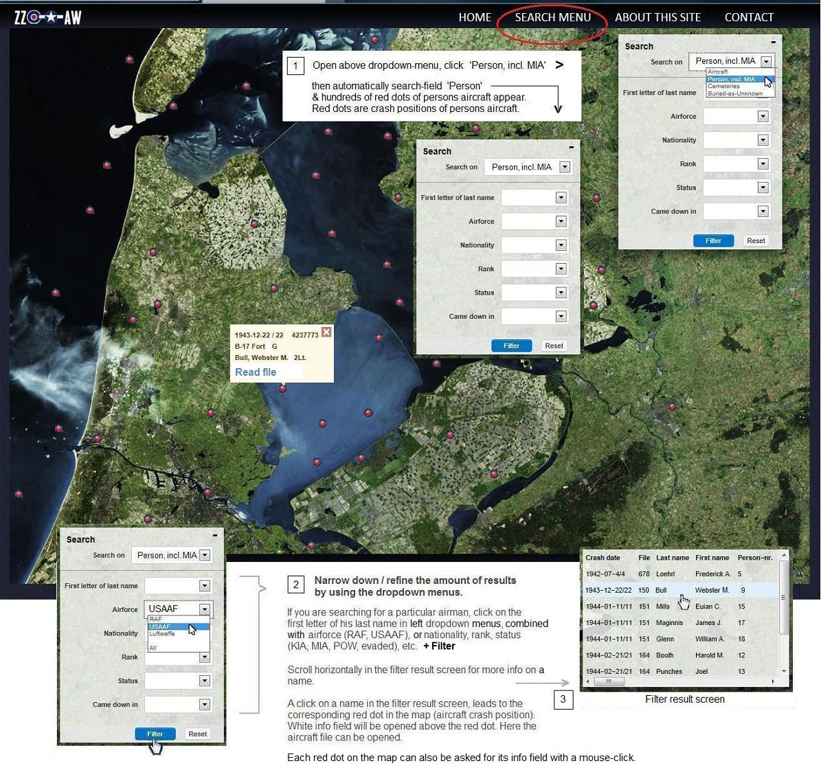Expand the Nationality dropdown in center Search panel
This screenshot has height=770, width=821.
[561, 245]
